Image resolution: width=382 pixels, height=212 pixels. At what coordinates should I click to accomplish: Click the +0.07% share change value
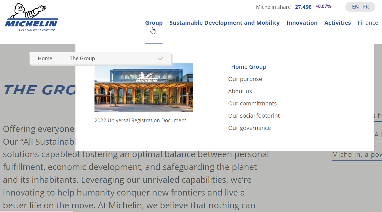coord(323,6)
